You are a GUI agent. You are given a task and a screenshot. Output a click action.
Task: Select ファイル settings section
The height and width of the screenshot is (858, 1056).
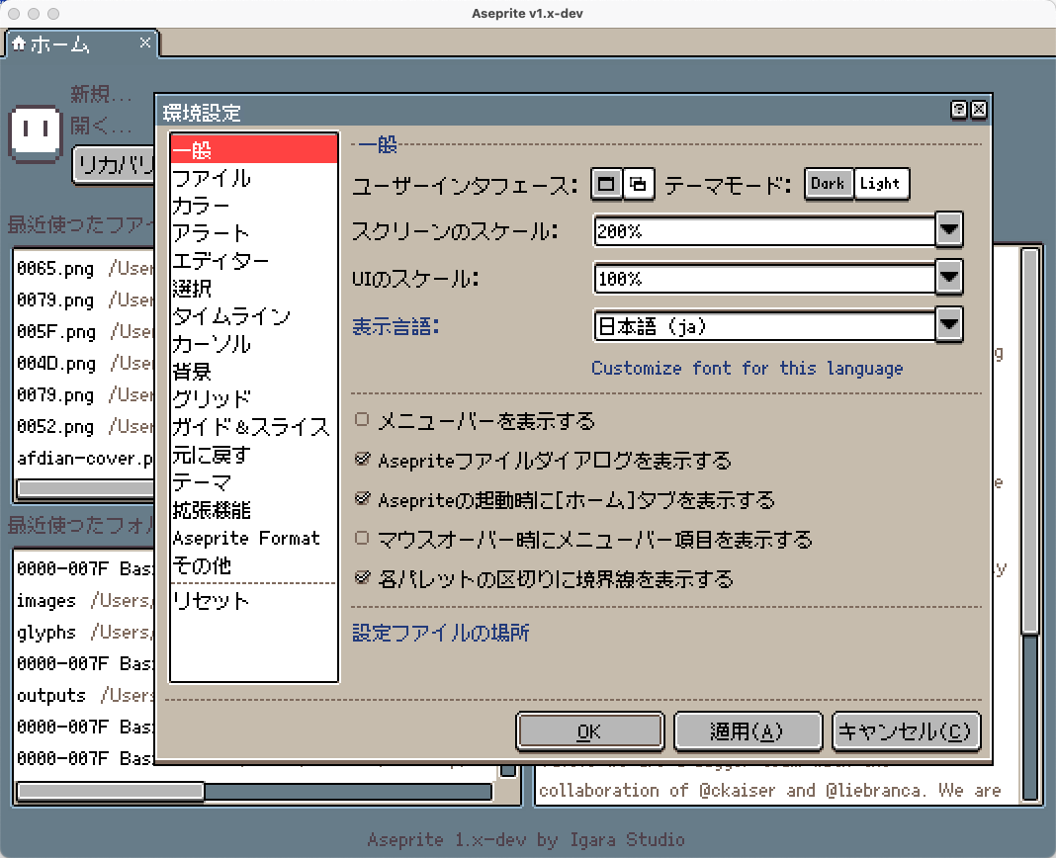tap(254, 178)
